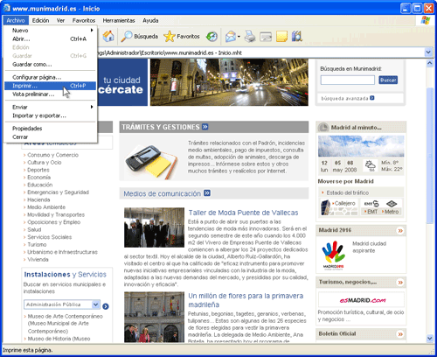Viewport: 437px width, 357px height.
Task: Click the weather cloud icon
Action: coord(371,165)
